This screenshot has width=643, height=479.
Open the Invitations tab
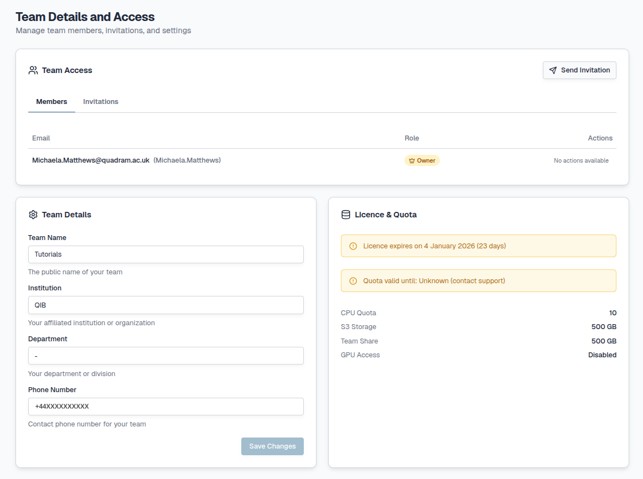tap(101, 102)
